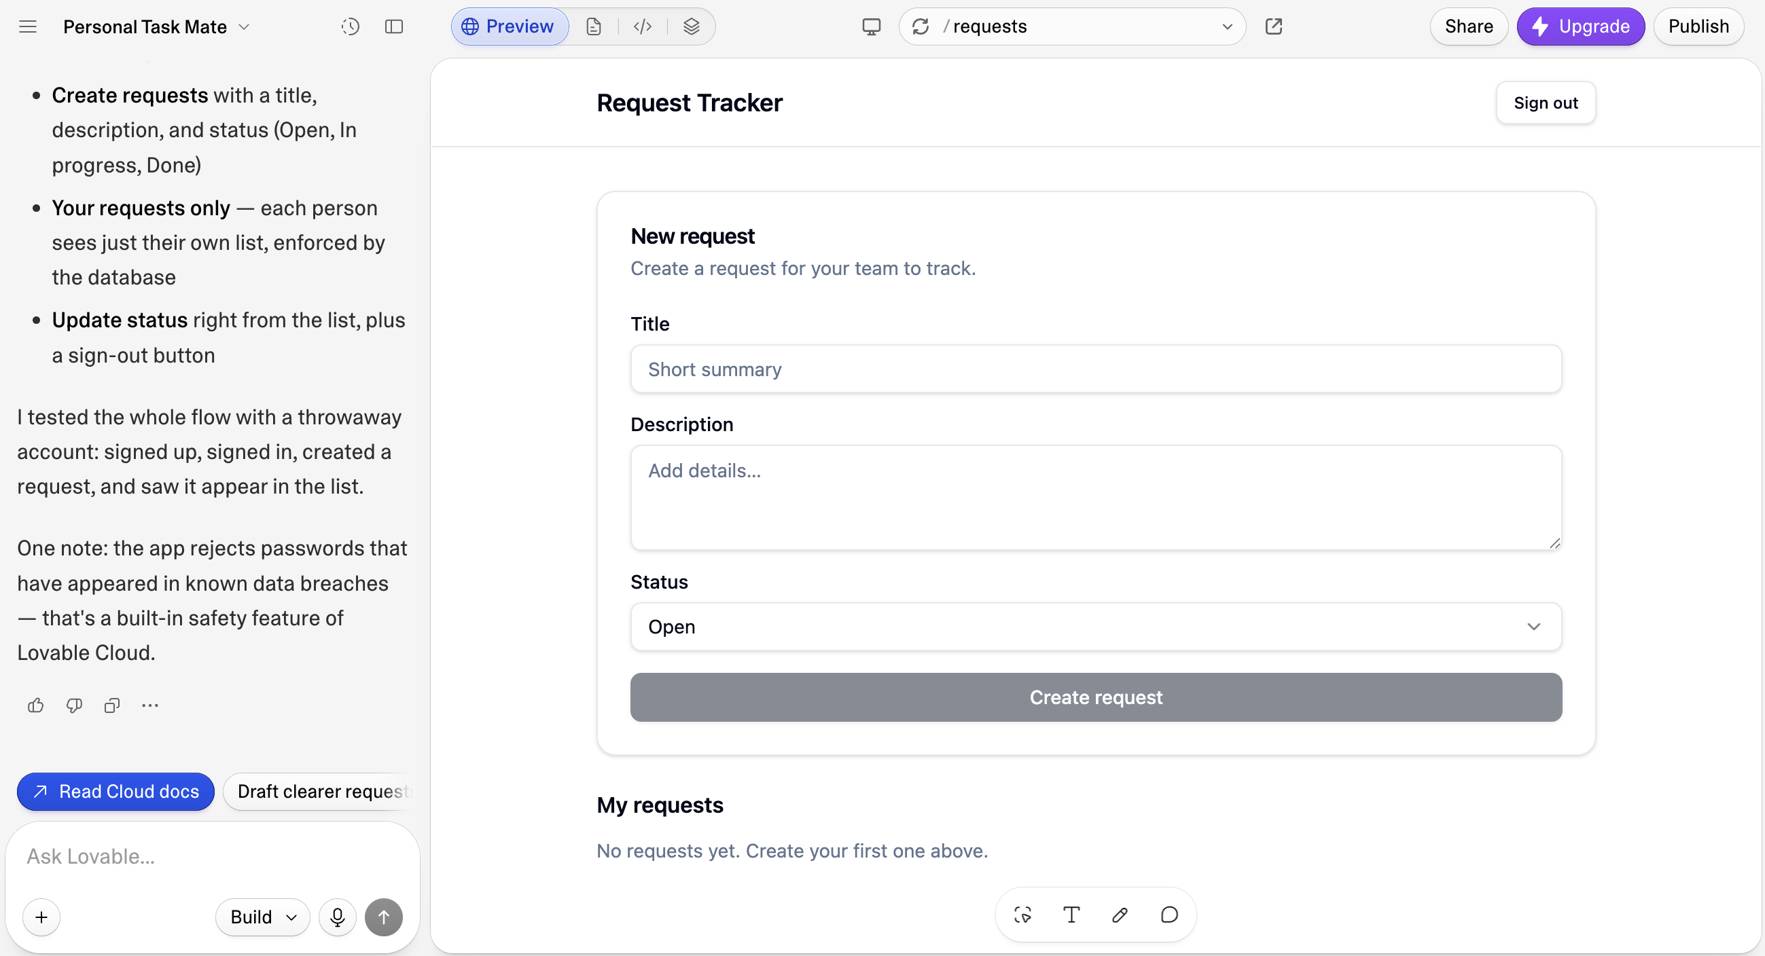
Task: Toggle the sidebar panel icon
Action: pyautogui.click(x=394, y=26)
